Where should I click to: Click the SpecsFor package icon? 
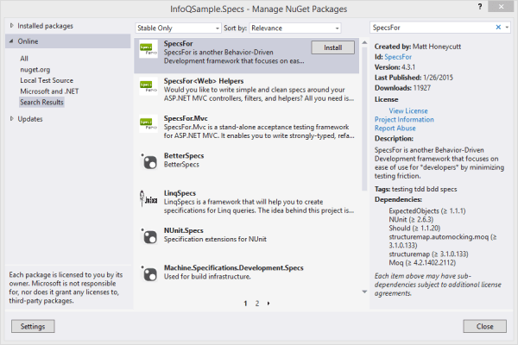tap(148, 49)
